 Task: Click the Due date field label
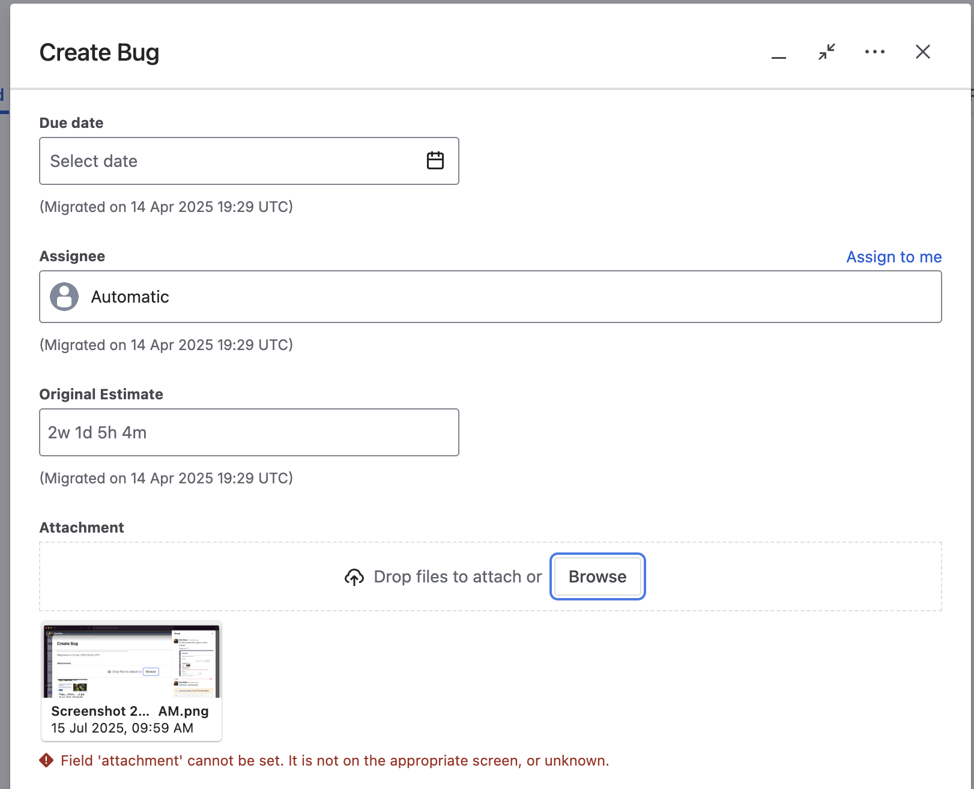point(71,122)
